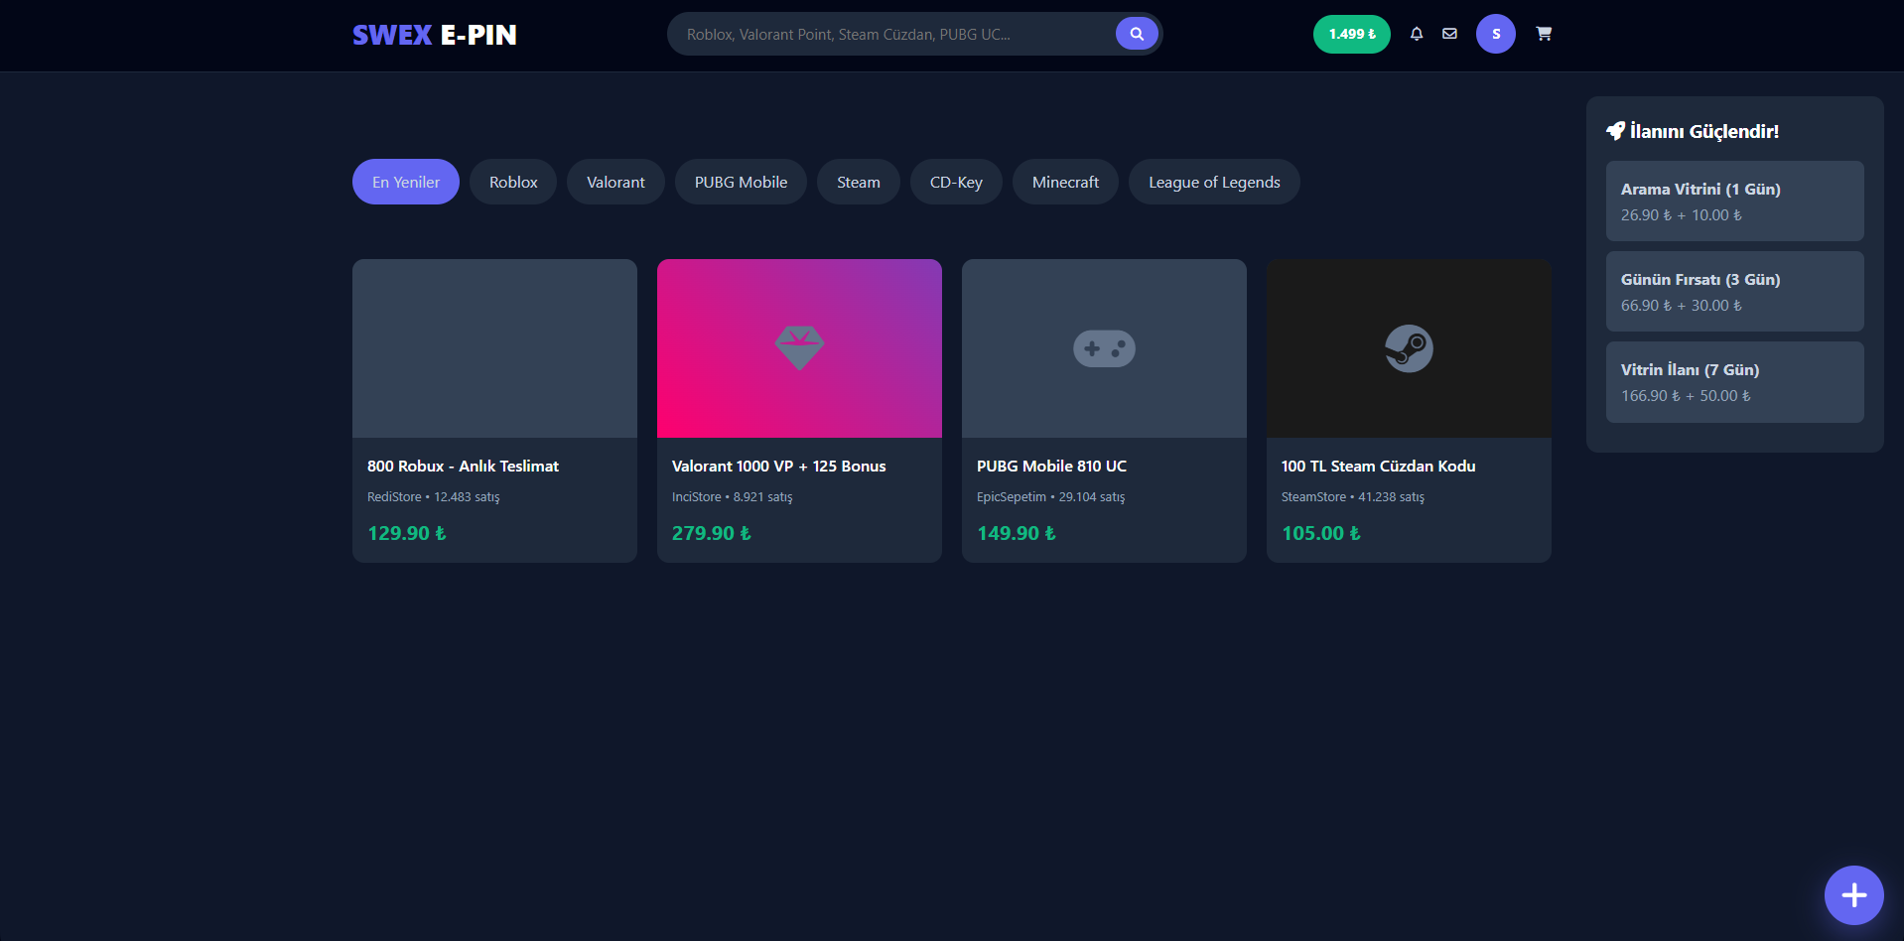This screenshot has width=1904, height=941.
Task: Select the En Yeniler tab
Action: [x=406, y=182]
